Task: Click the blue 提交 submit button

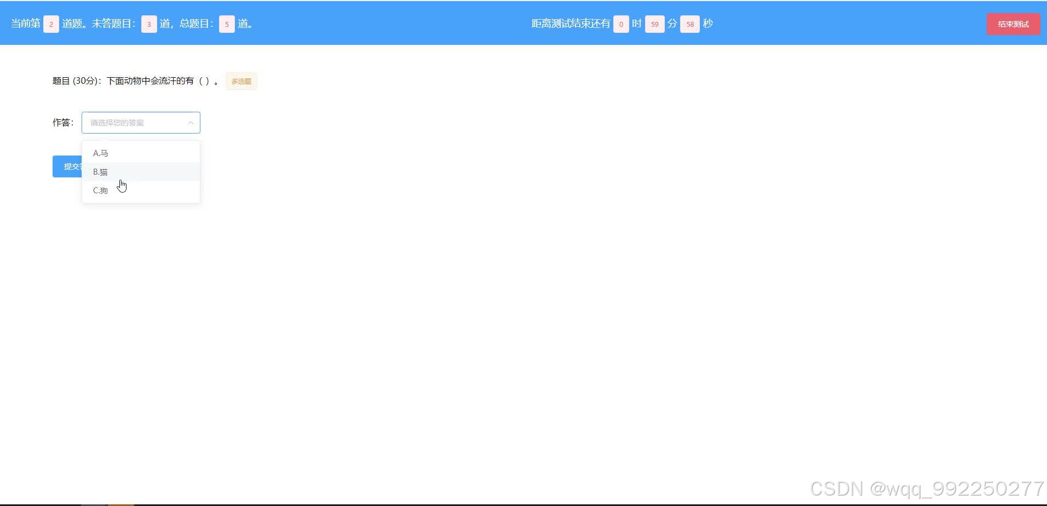Action: [x=67, y=166]
